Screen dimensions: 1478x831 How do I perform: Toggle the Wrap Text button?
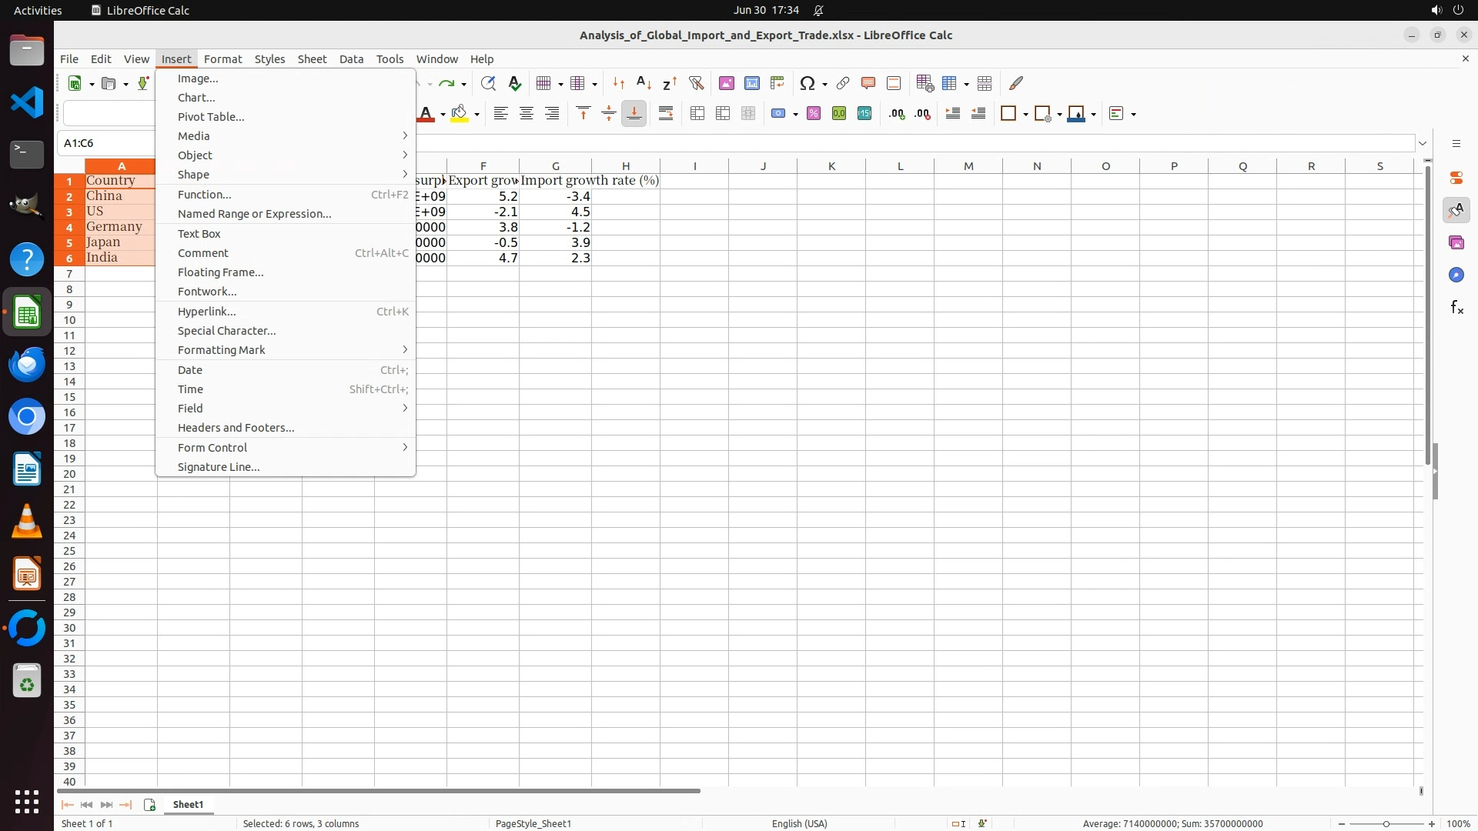click(x=666, y=114)
